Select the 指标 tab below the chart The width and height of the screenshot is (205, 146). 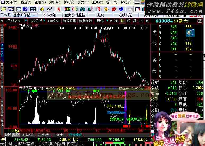[x=8, y=135]
